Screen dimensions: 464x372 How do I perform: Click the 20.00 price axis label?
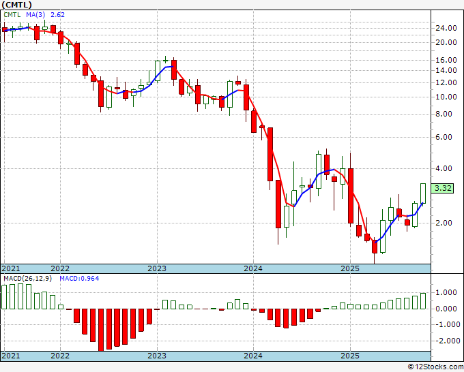446,42
